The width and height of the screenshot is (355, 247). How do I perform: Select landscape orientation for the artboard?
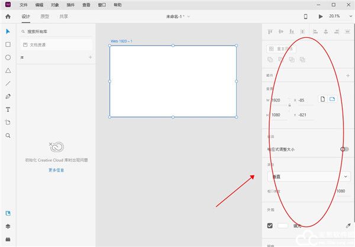[333, 99]
